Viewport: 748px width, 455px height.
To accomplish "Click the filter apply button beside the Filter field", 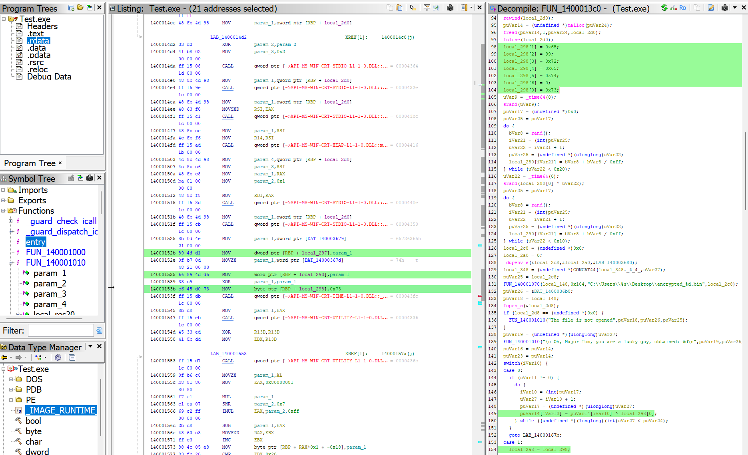I will click(99, 330).
